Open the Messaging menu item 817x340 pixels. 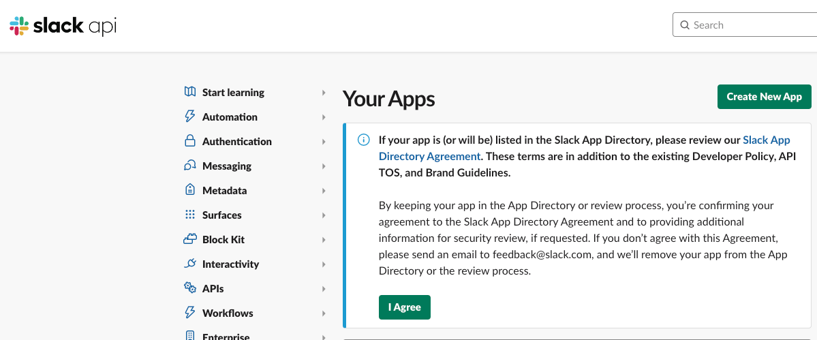227,166
